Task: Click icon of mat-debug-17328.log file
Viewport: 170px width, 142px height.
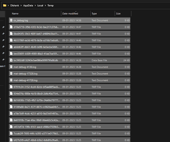Action: pyautogui.click(x=11, y=73)
